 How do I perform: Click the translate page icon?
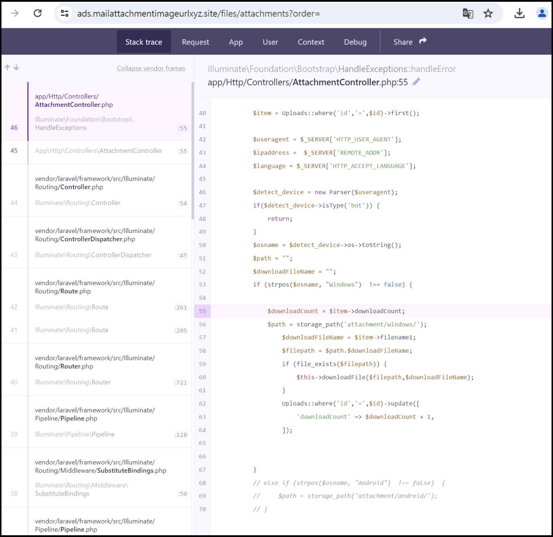[x=468, y=13]
